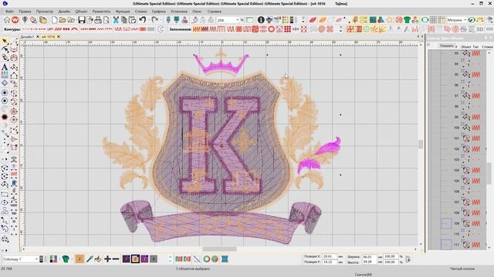Show the hoop icon in toolbar
This screenshot has height=277, width=494.
(x=425, y=20)
